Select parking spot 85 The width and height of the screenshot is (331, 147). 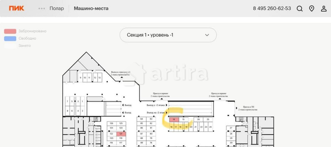[141, 123]
